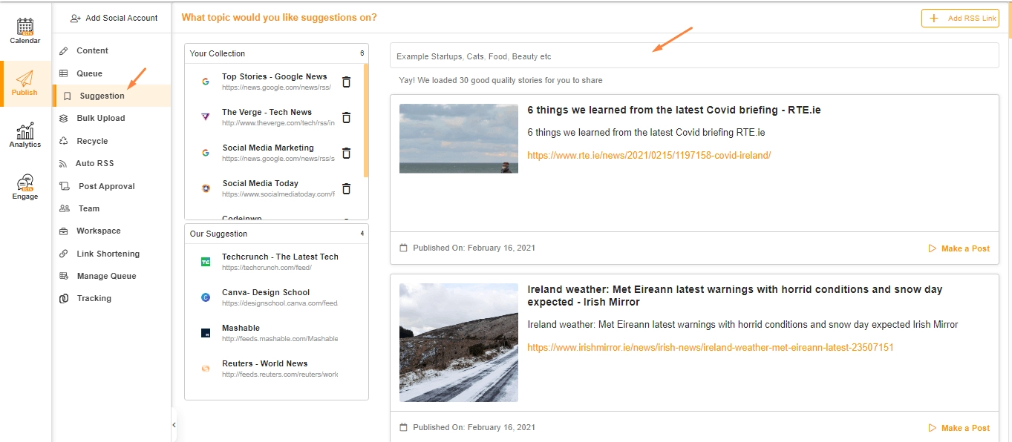This screenshot has height=442, width=1012.
Task: Open the Analytics section icon
Action: tap(25, 131)
